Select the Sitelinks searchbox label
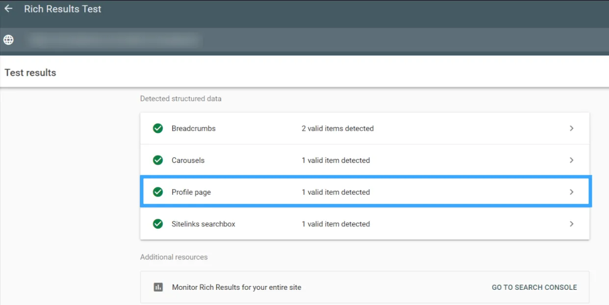Viewport: 609px width, 305px height. click(203, 224)
